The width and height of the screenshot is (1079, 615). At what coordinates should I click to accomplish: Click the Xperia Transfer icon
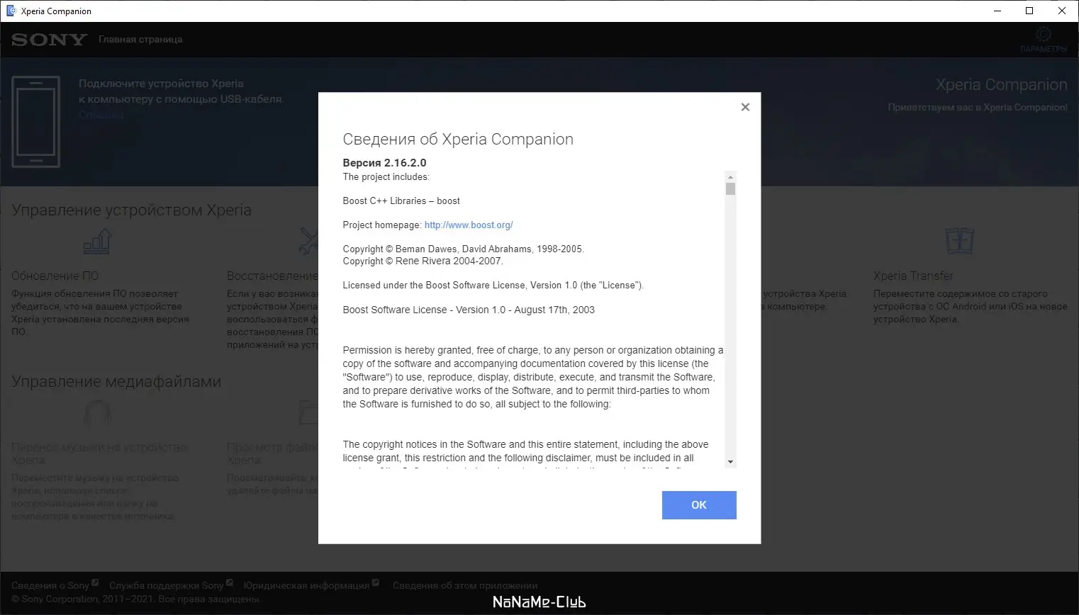tap(960, 242)
